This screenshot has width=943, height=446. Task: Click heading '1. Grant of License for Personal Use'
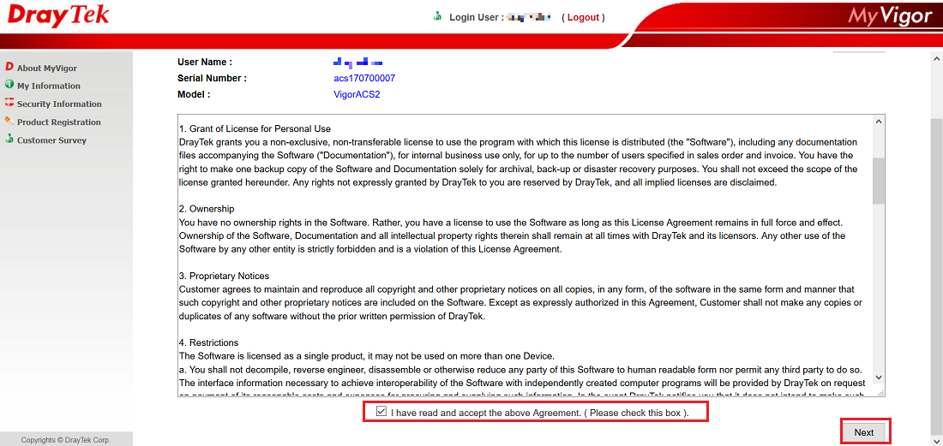coord(255,129)
